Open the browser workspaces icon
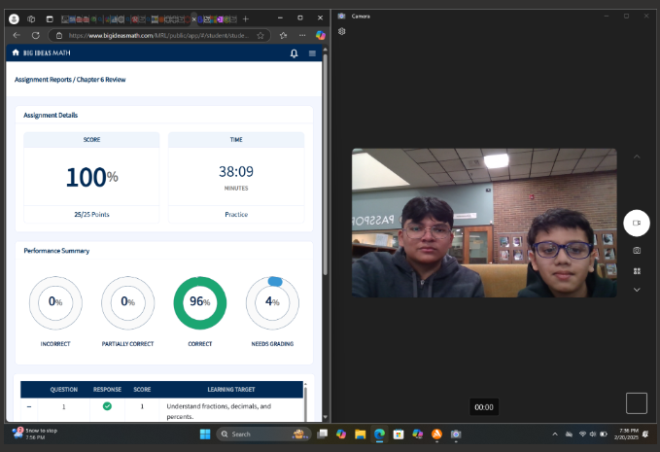 click(x=31, y=18)
